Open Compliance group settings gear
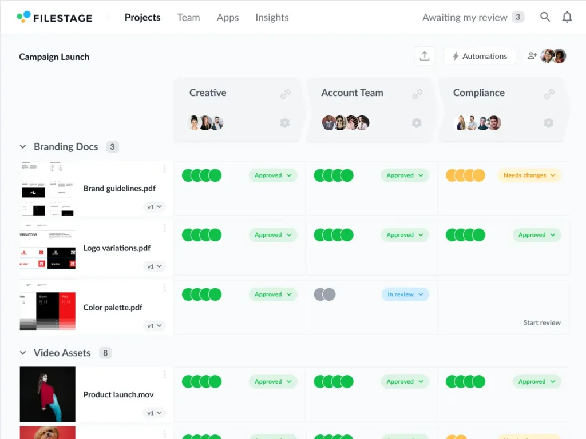The image size is (586, 439). click(548, 123)
